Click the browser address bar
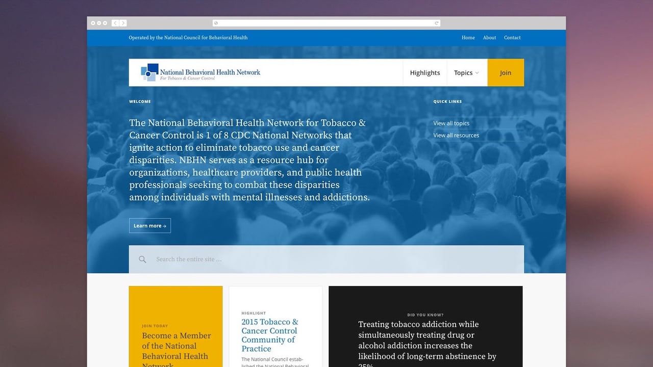The image size is (653, 367). tap(326, 23)
